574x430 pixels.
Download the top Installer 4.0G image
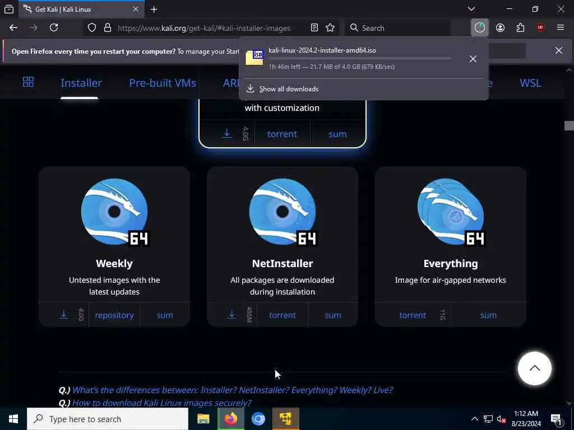pyautogui.click(x=227, y=133)
